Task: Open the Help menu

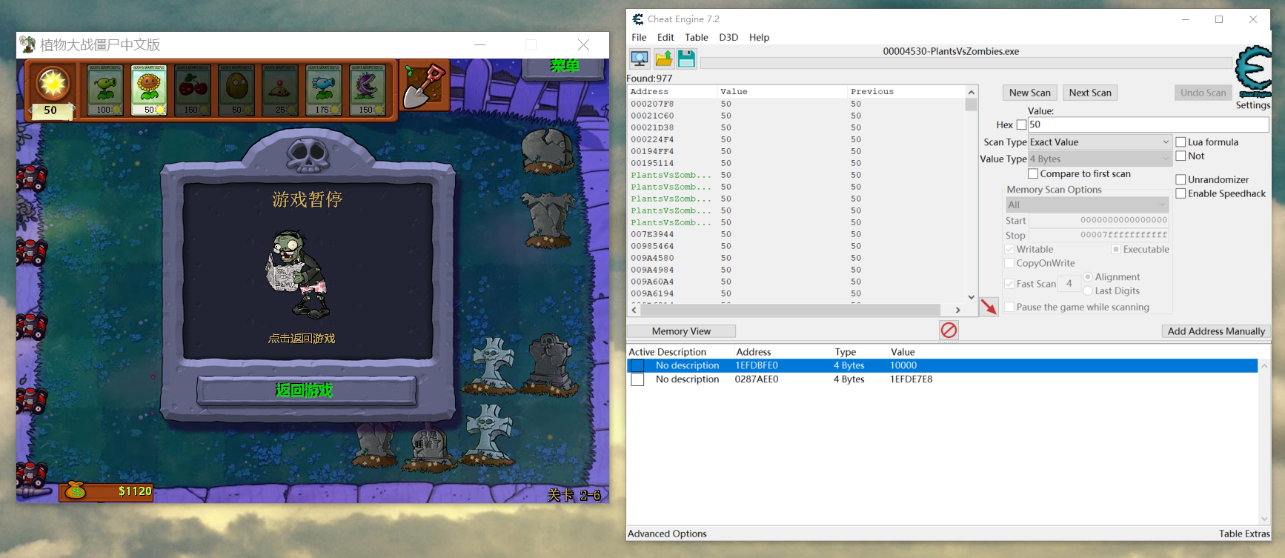Action: tap(759, 37)
